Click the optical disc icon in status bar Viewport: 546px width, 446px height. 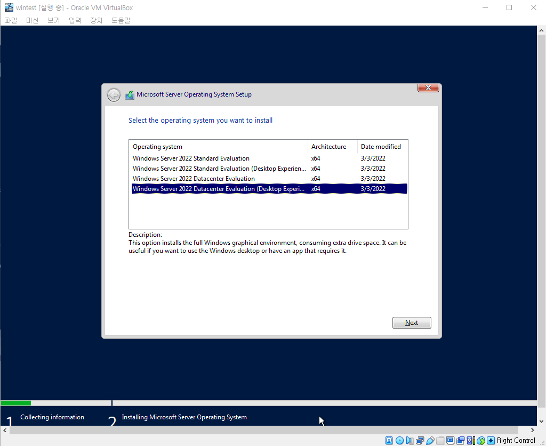pyautogui.click(x=399, y=441)
